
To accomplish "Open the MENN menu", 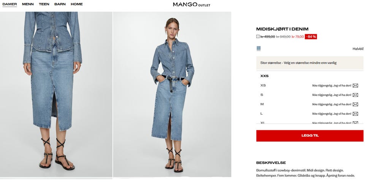I will [28, 4].
